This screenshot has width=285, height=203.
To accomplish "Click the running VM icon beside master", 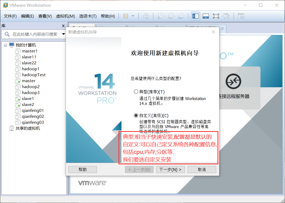I will coord(18,81).
